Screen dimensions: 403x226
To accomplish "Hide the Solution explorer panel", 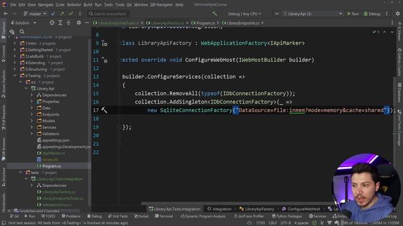I will point(87,23).
